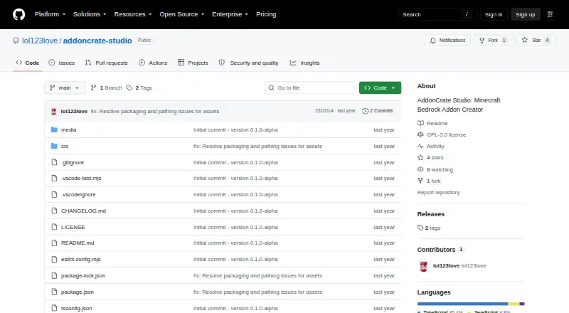
Task: Click the Sign up button
Action: tap(526, 14)
